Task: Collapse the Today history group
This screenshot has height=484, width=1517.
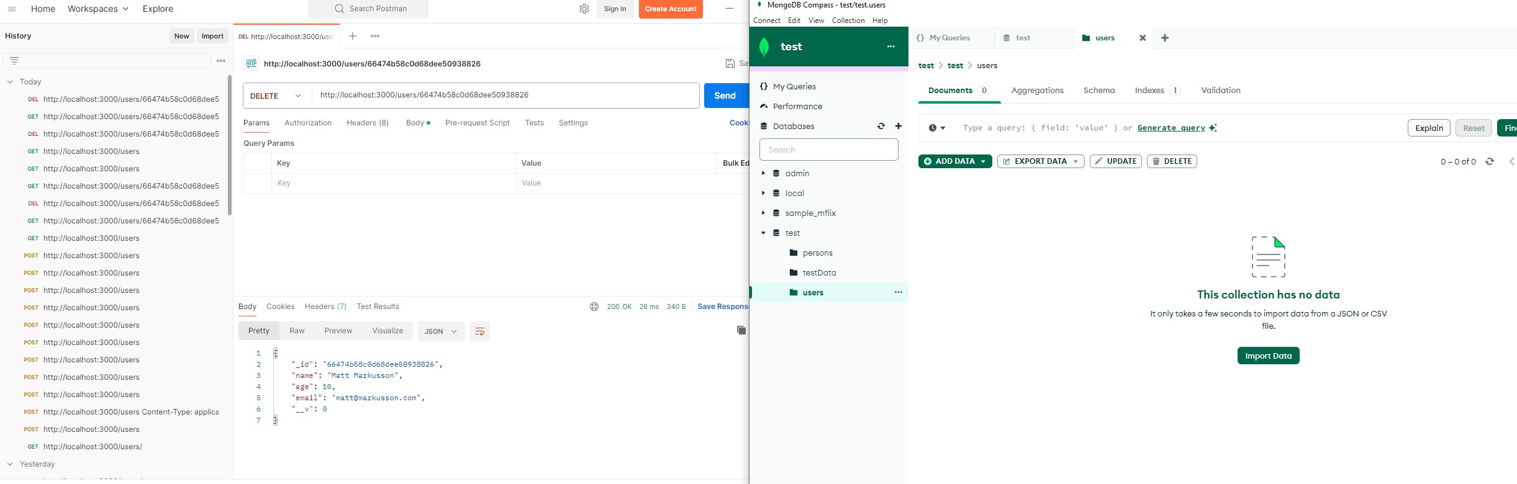Action: coord(10,82)
